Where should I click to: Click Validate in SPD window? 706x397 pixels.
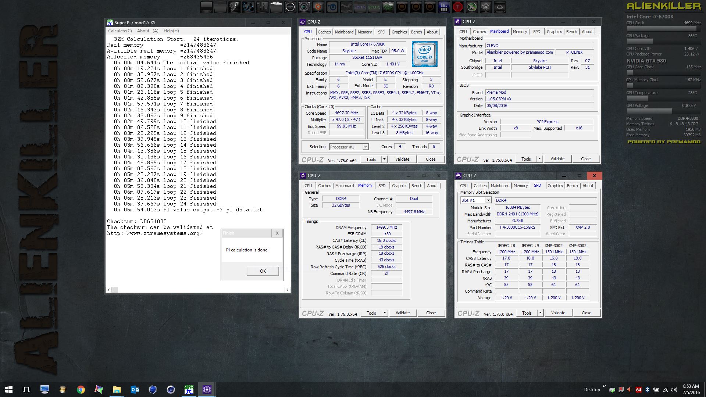[x=558, y=313]
